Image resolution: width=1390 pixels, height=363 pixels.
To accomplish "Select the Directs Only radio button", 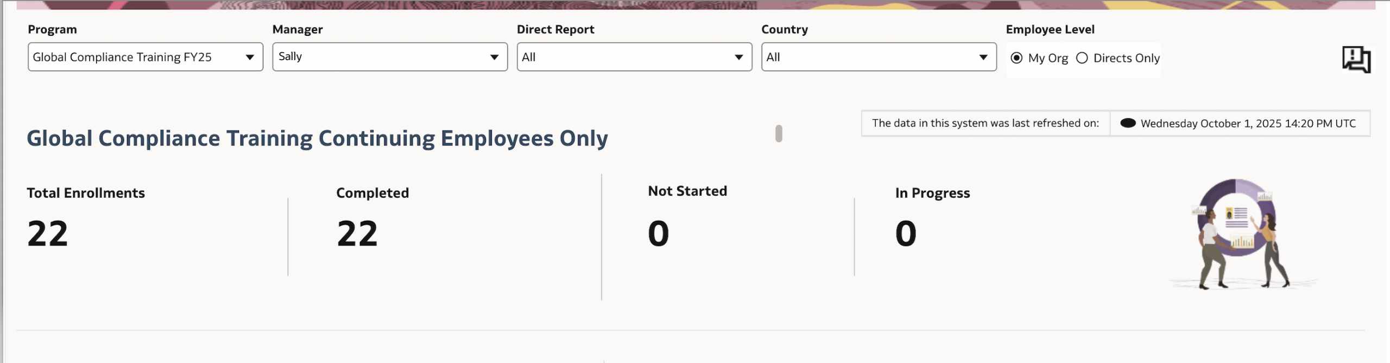I will (1082, 58).
